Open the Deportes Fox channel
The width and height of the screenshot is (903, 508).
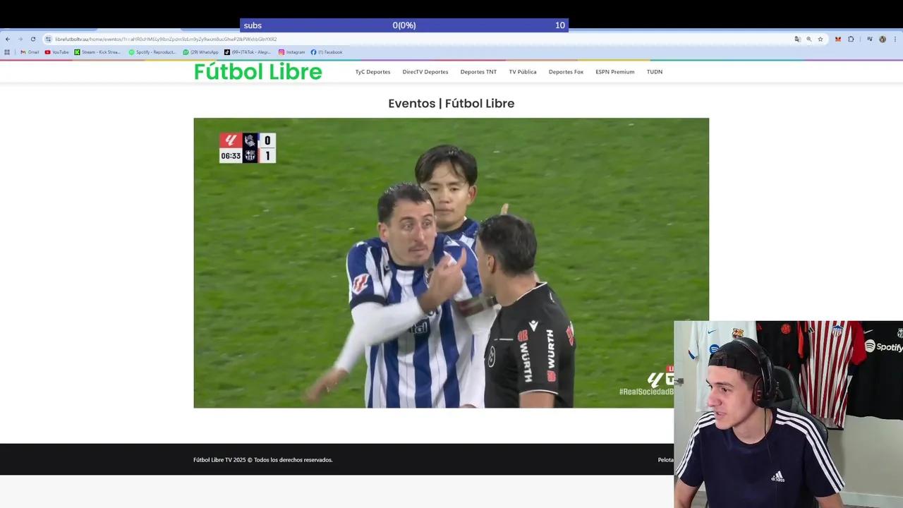[566, 72]
